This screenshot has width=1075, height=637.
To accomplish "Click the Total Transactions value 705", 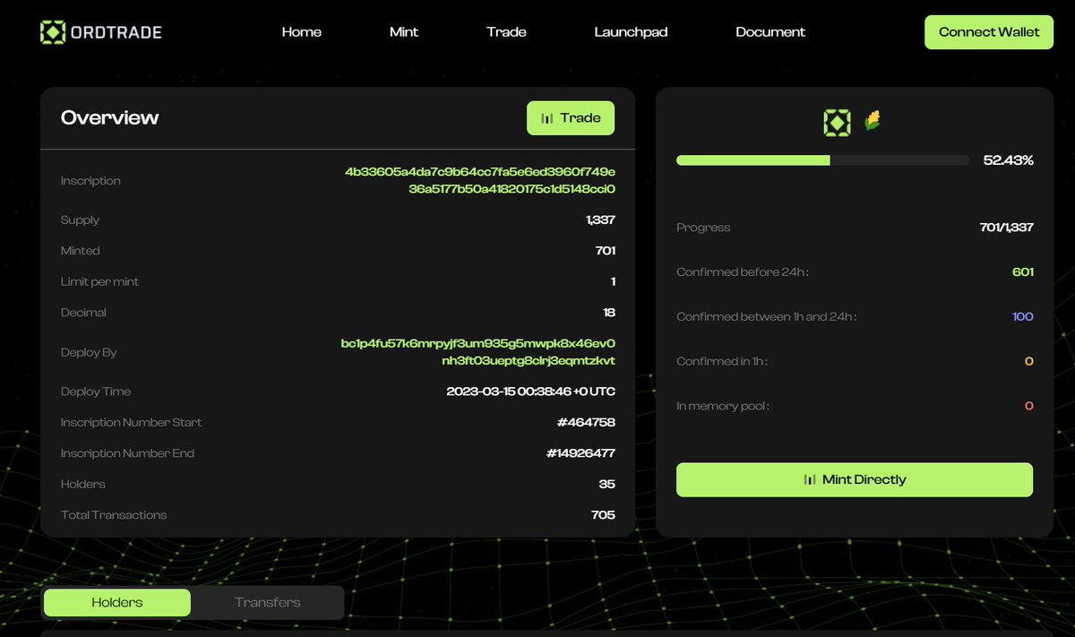I will [x=604, y=515].
